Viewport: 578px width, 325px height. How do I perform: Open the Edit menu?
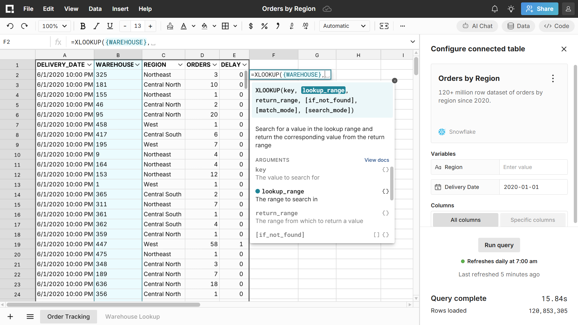point(48,9)
